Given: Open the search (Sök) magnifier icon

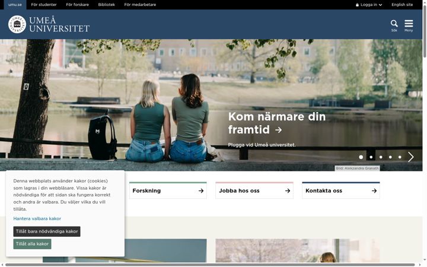Looking at the screenshot, I should point(394,23).
